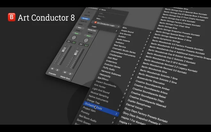Choose Berlin Strings First Chair Sine preset
The height and width of the screenshot is (132, 211).
tap(175, 24)
